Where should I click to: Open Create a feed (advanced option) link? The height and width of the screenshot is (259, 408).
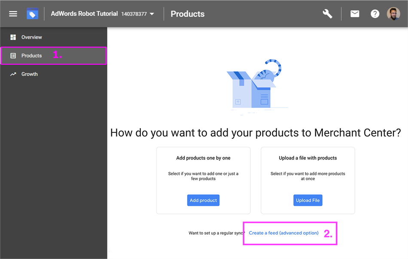[x=283, y=233]
